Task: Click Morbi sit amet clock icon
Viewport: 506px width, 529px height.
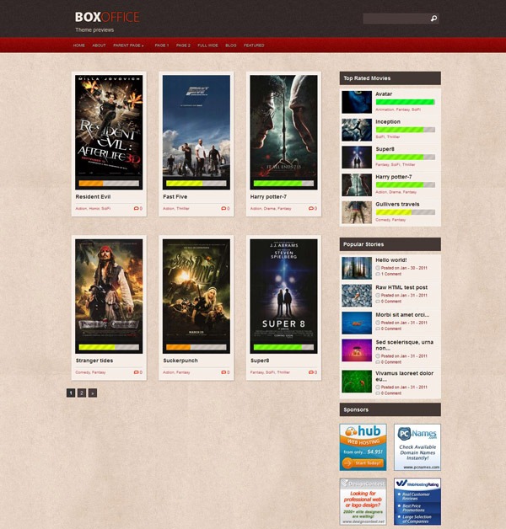Action: coord(378,323)
